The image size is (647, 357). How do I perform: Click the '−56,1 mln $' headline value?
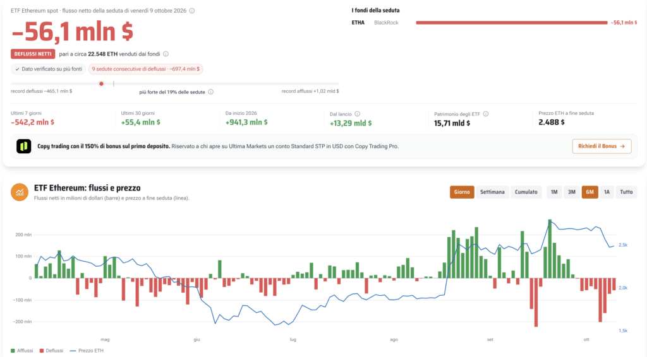point(73,32)
